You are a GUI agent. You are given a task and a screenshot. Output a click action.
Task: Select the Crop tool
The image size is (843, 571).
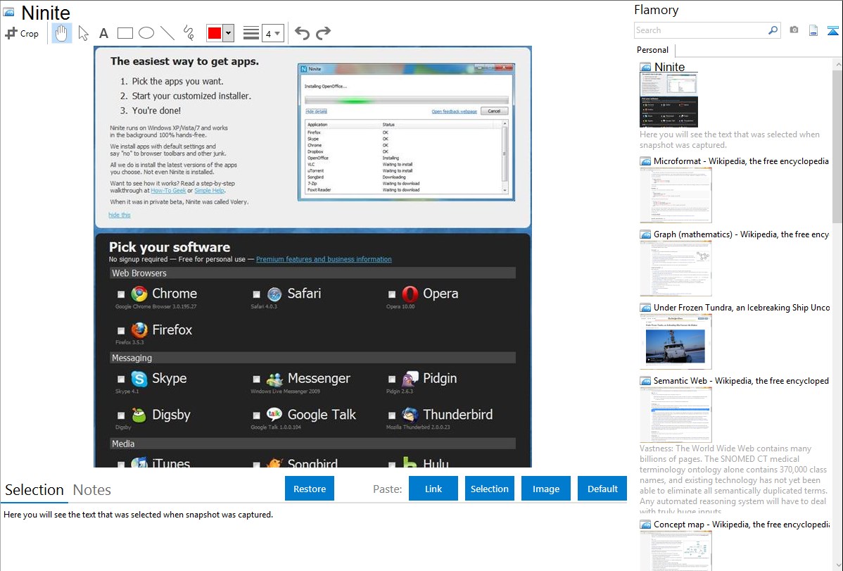click(22, 33)
